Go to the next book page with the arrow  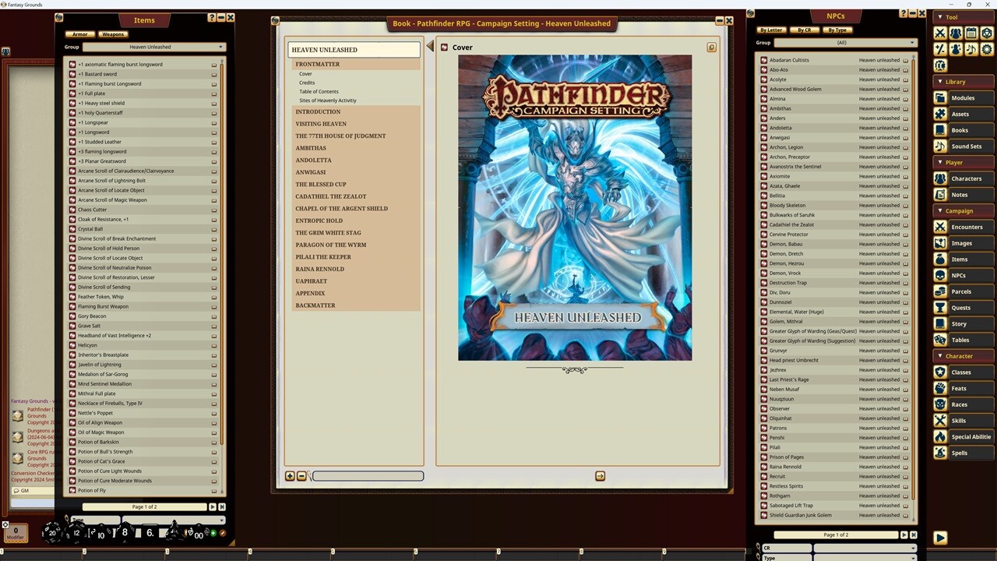click(x=600, y=475)
